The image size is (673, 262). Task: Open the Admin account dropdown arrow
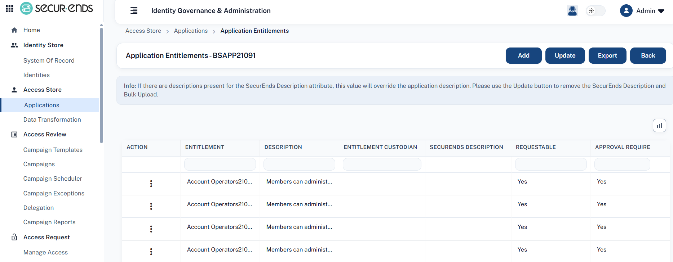coord(661,11)
